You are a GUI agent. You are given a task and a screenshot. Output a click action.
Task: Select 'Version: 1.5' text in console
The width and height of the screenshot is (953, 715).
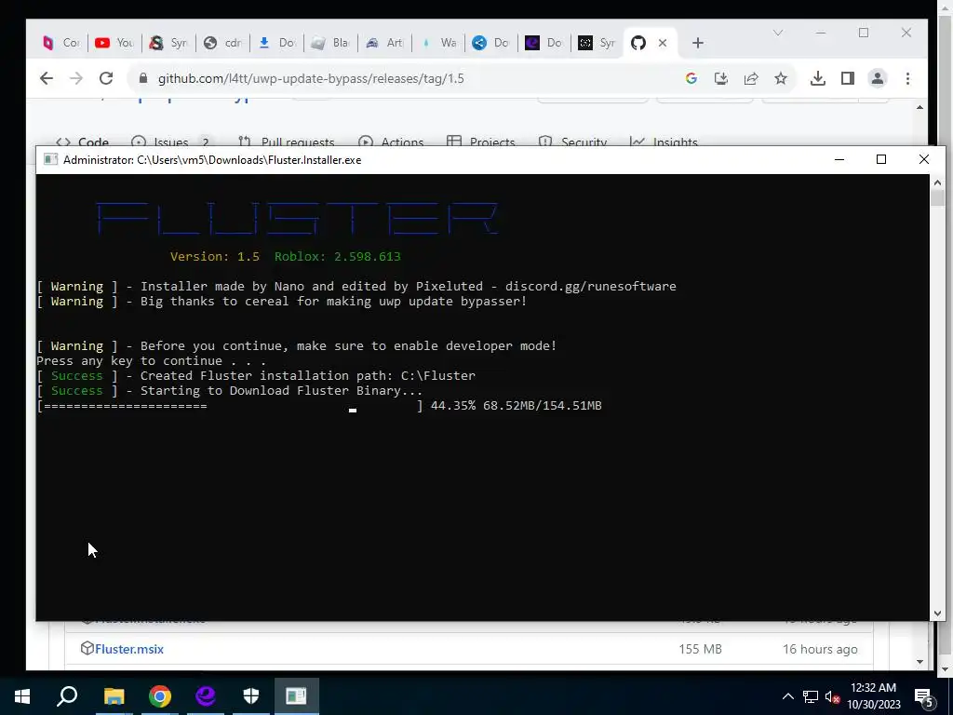[x=215, y=257]
